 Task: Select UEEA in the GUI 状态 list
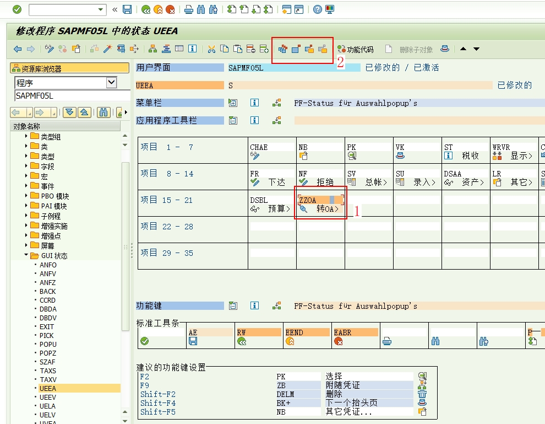[47, 388]
